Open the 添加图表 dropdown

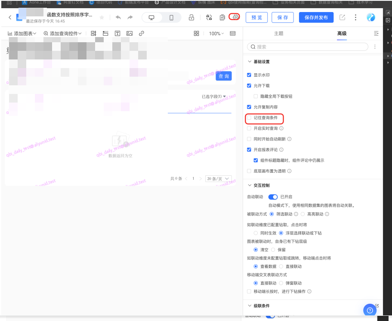pyautogui.click(x=22, y=34)
